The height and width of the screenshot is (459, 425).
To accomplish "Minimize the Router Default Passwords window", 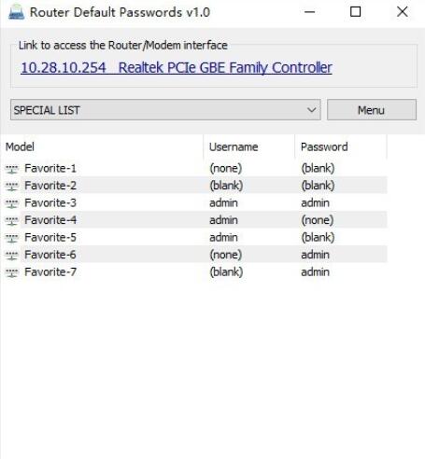I will click(x=309, y=12).
